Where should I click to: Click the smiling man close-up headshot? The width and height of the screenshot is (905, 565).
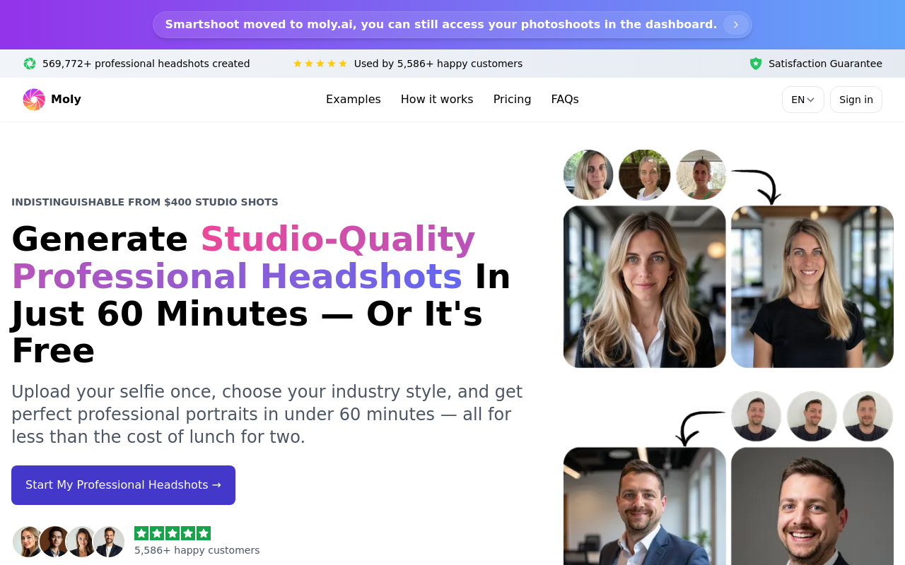[x=812, y=506]
